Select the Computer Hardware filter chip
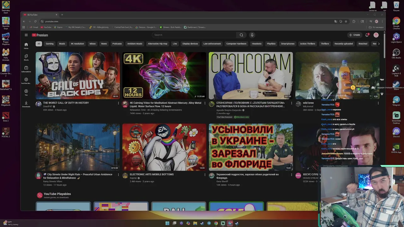 (236, 44)
